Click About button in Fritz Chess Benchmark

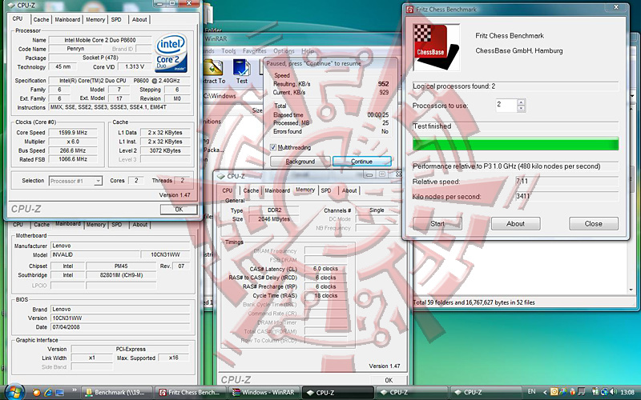515,224
